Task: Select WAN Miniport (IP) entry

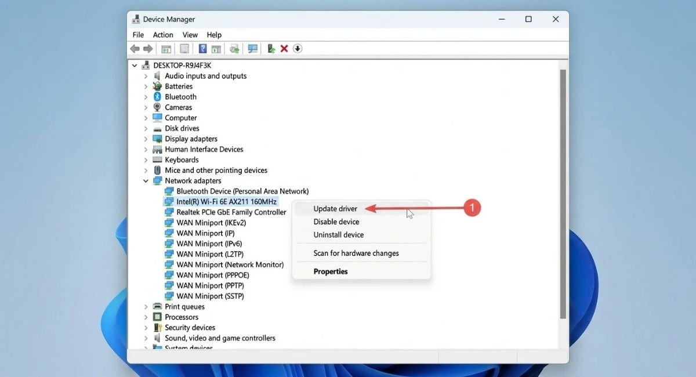Action: (x=205, y=233)
